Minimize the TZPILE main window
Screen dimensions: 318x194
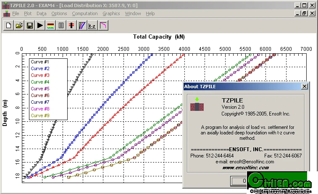click(x=297, y=5)
